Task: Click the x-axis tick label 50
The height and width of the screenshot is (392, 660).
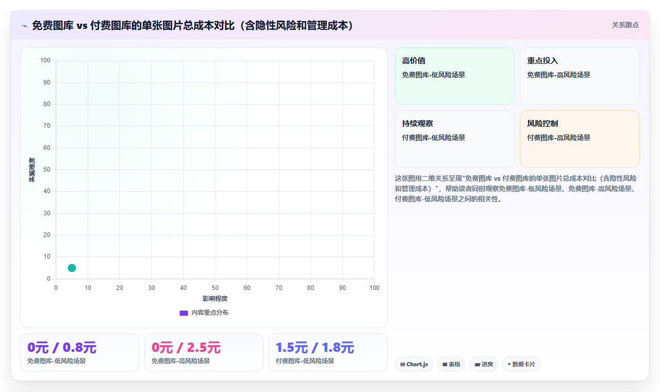Action: click(x=215, y=288)
